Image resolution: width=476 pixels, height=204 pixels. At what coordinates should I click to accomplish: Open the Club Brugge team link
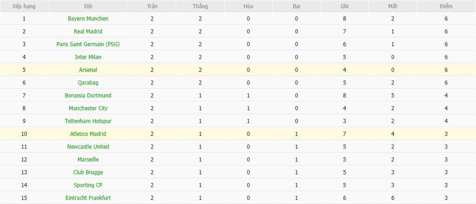88,172
